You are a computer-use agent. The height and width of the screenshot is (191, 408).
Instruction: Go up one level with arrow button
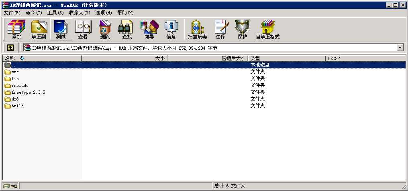10,48
